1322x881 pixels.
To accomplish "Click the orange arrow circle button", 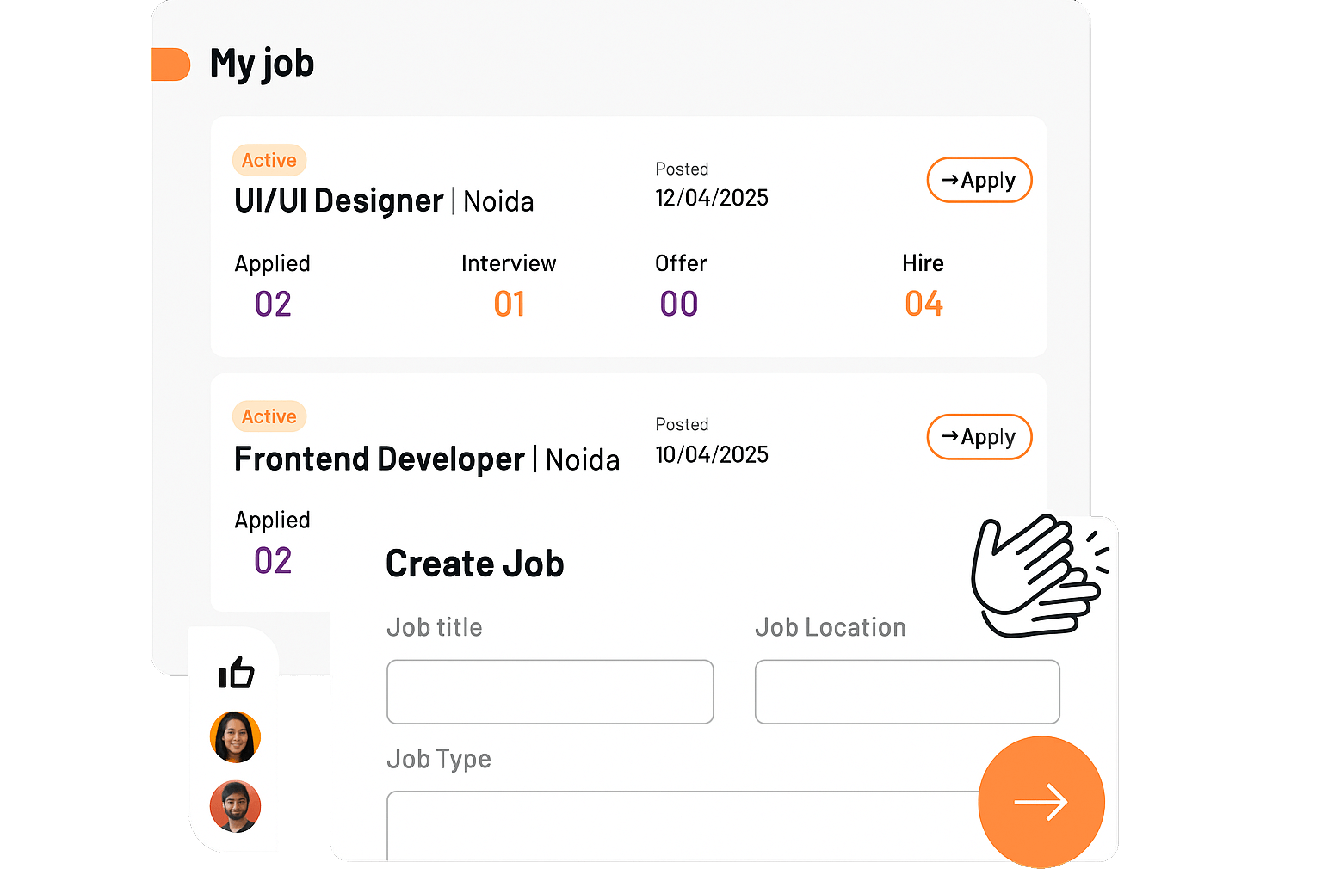I will tap(1041, 802).
